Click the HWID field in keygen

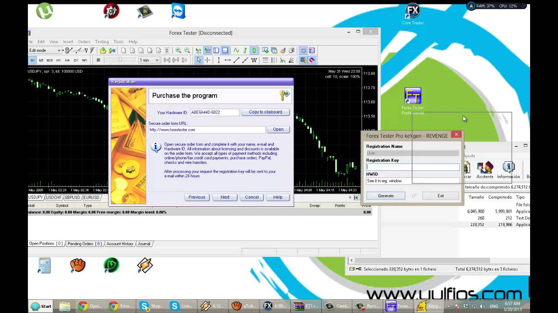(x=413, y=181)
